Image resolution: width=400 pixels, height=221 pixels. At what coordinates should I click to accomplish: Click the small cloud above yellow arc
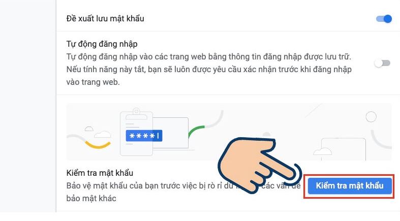click(x=89, y=129)
